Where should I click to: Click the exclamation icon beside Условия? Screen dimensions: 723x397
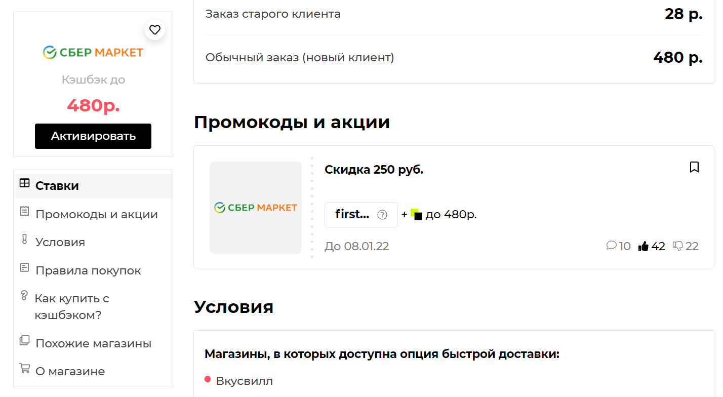[24, 240]
